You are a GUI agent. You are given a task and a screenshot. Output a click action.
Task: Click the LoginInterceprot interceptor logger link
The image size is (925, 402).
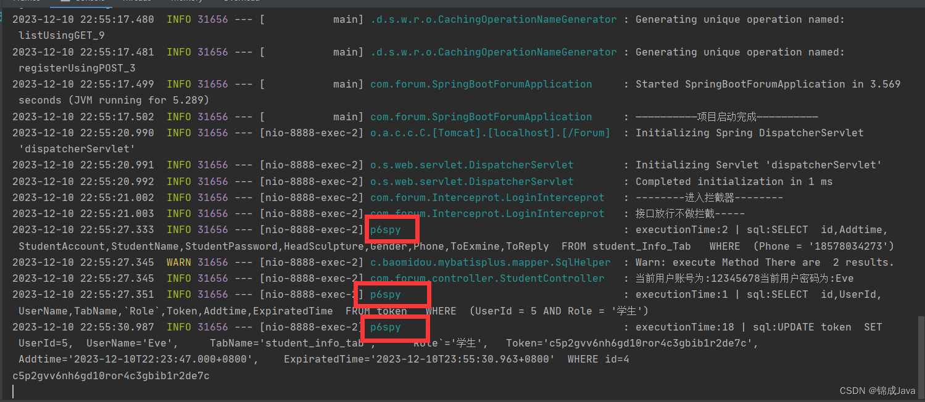pos(487,197)
